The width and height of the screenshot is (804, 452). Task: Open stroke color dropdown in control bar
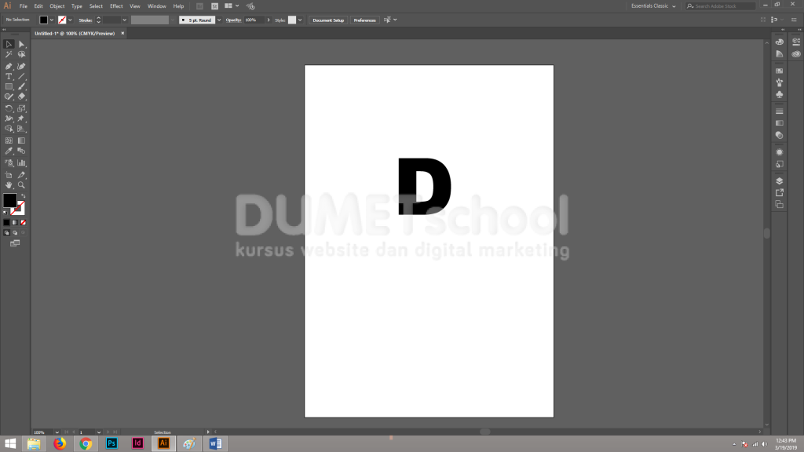pos(70,20)
